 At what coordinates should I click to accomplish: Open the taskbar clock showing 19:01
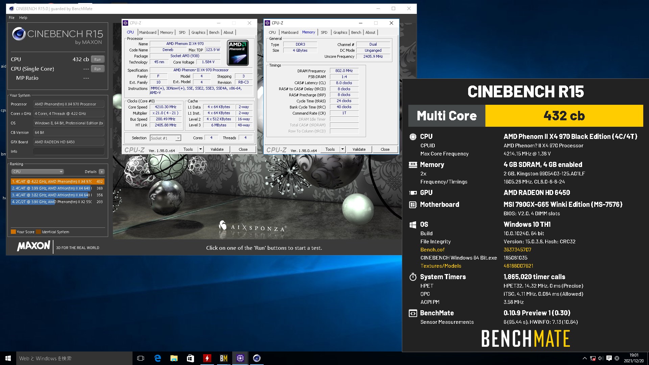(x=634, y=358)
